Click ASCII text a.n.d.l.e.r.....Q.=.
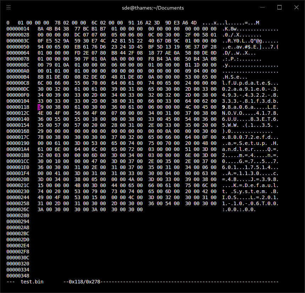This screenshot has width=305, height=293. tap(250, 149)
